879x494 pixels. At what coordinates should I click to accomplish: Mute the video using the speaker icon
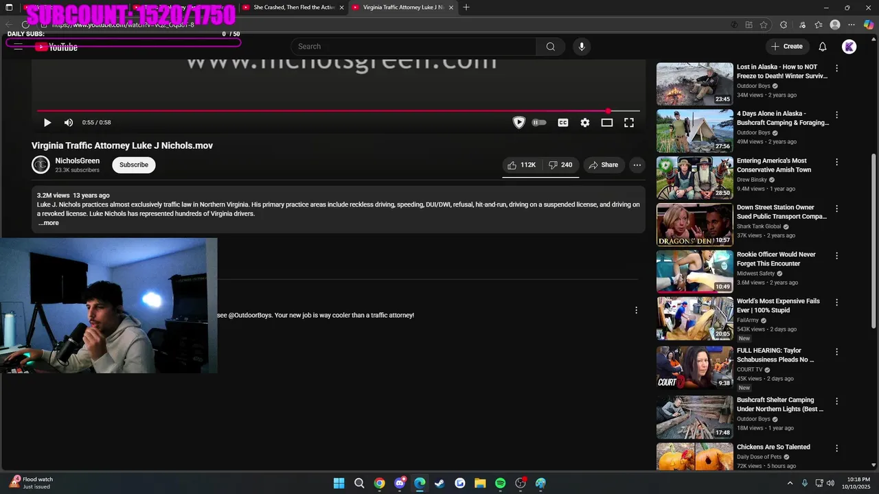coord(69,123)
